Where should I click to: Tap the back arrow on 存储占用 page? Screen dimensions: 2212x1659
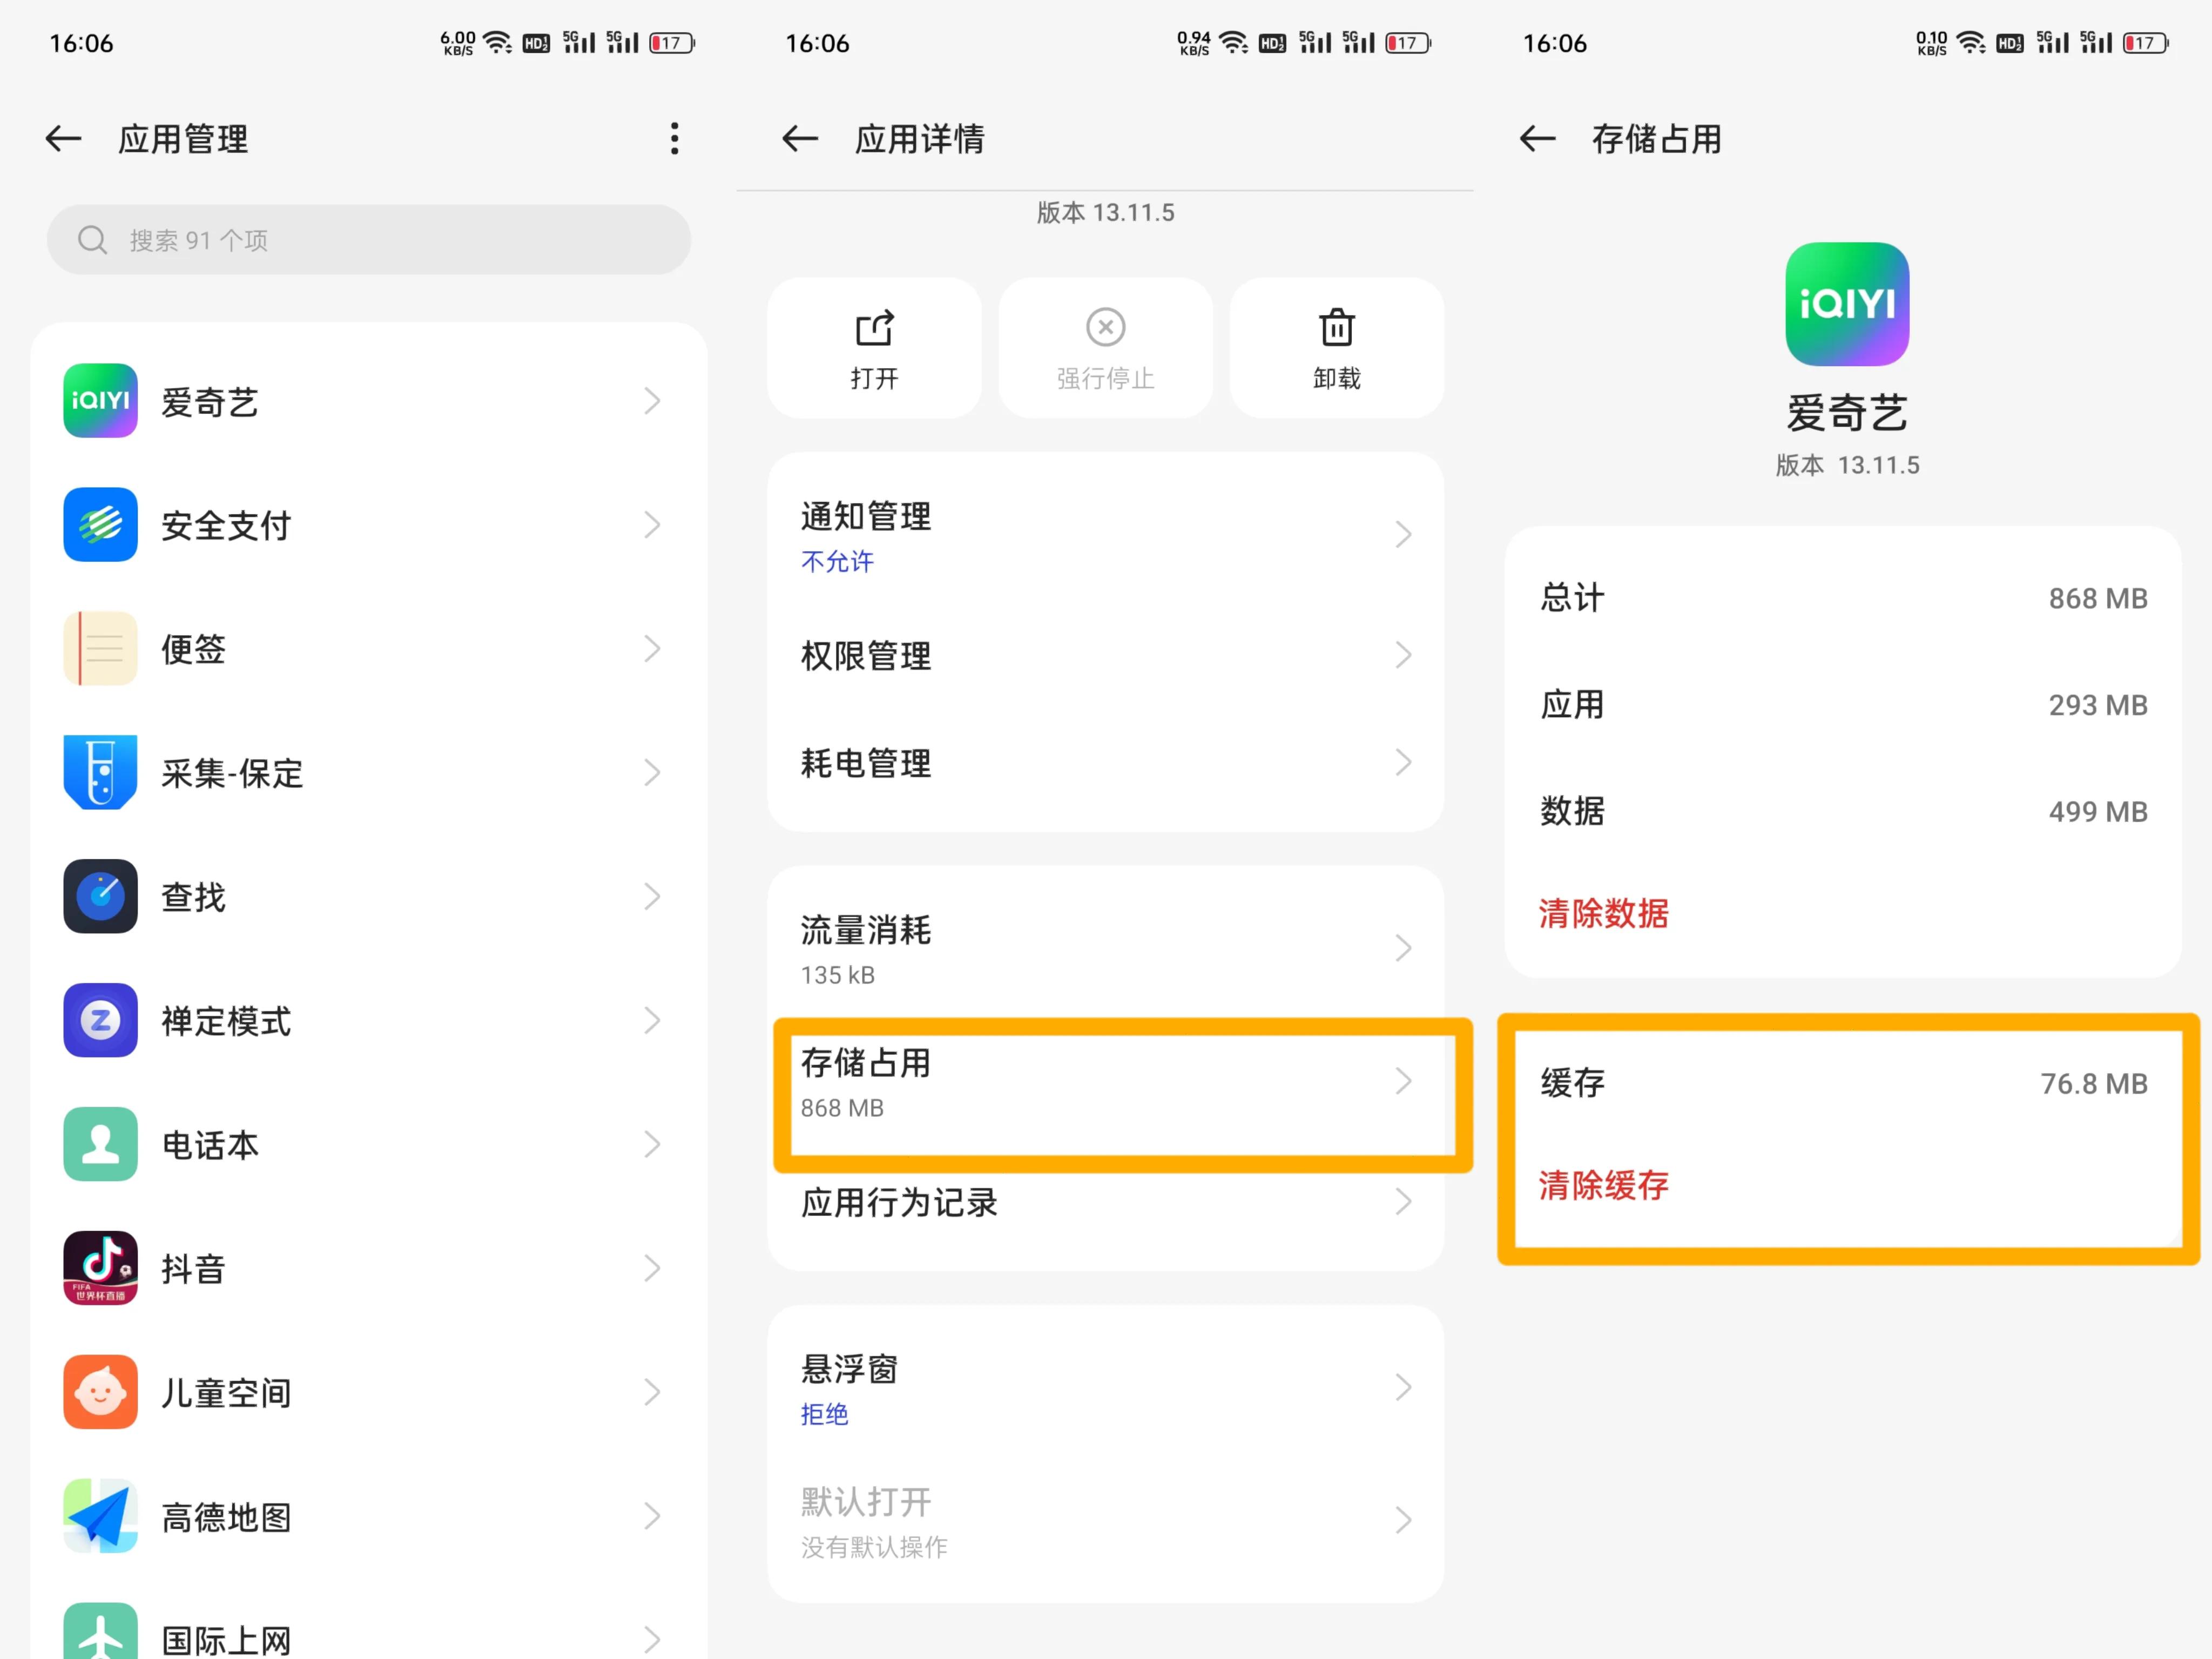(1537, 139)
